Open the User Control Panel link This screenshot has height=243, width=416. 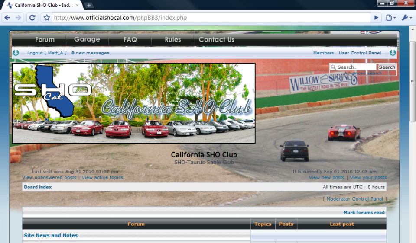click(x=360, y=53)
